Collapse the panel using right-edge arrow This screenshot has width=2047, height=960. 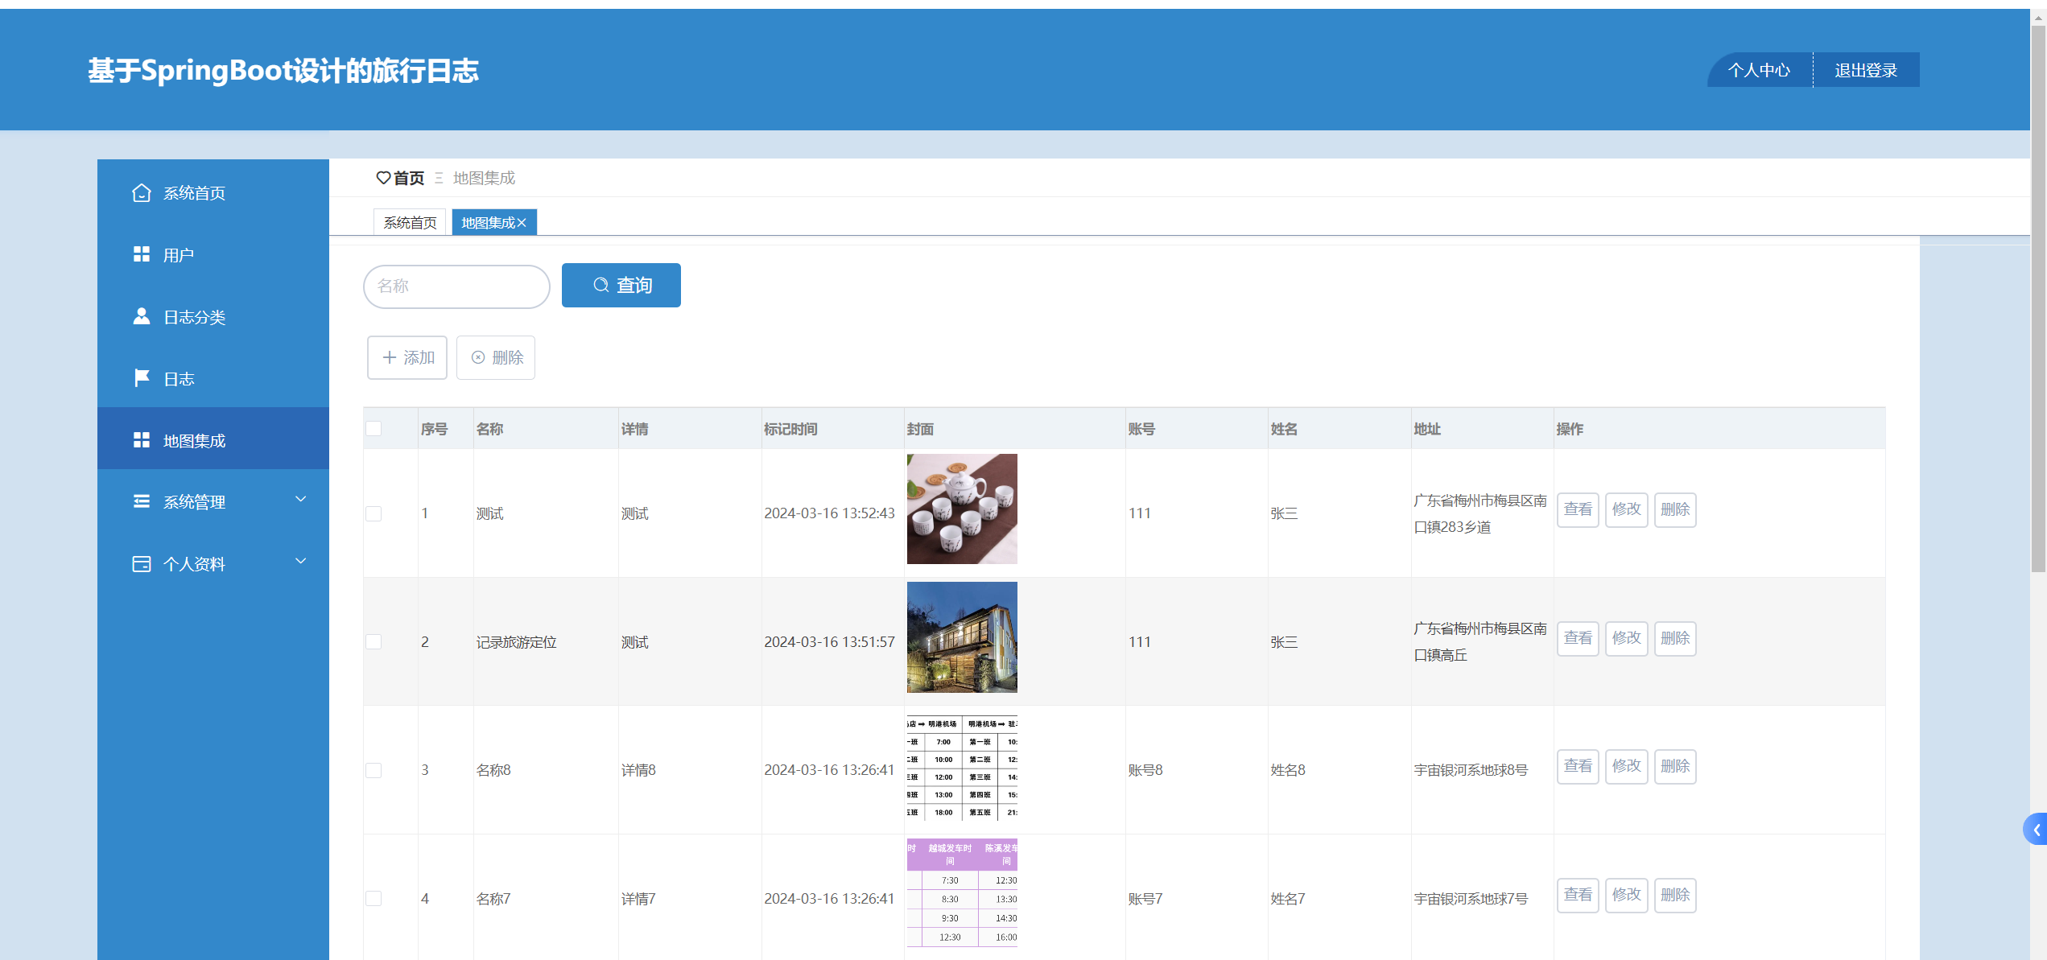[2037, 829]
